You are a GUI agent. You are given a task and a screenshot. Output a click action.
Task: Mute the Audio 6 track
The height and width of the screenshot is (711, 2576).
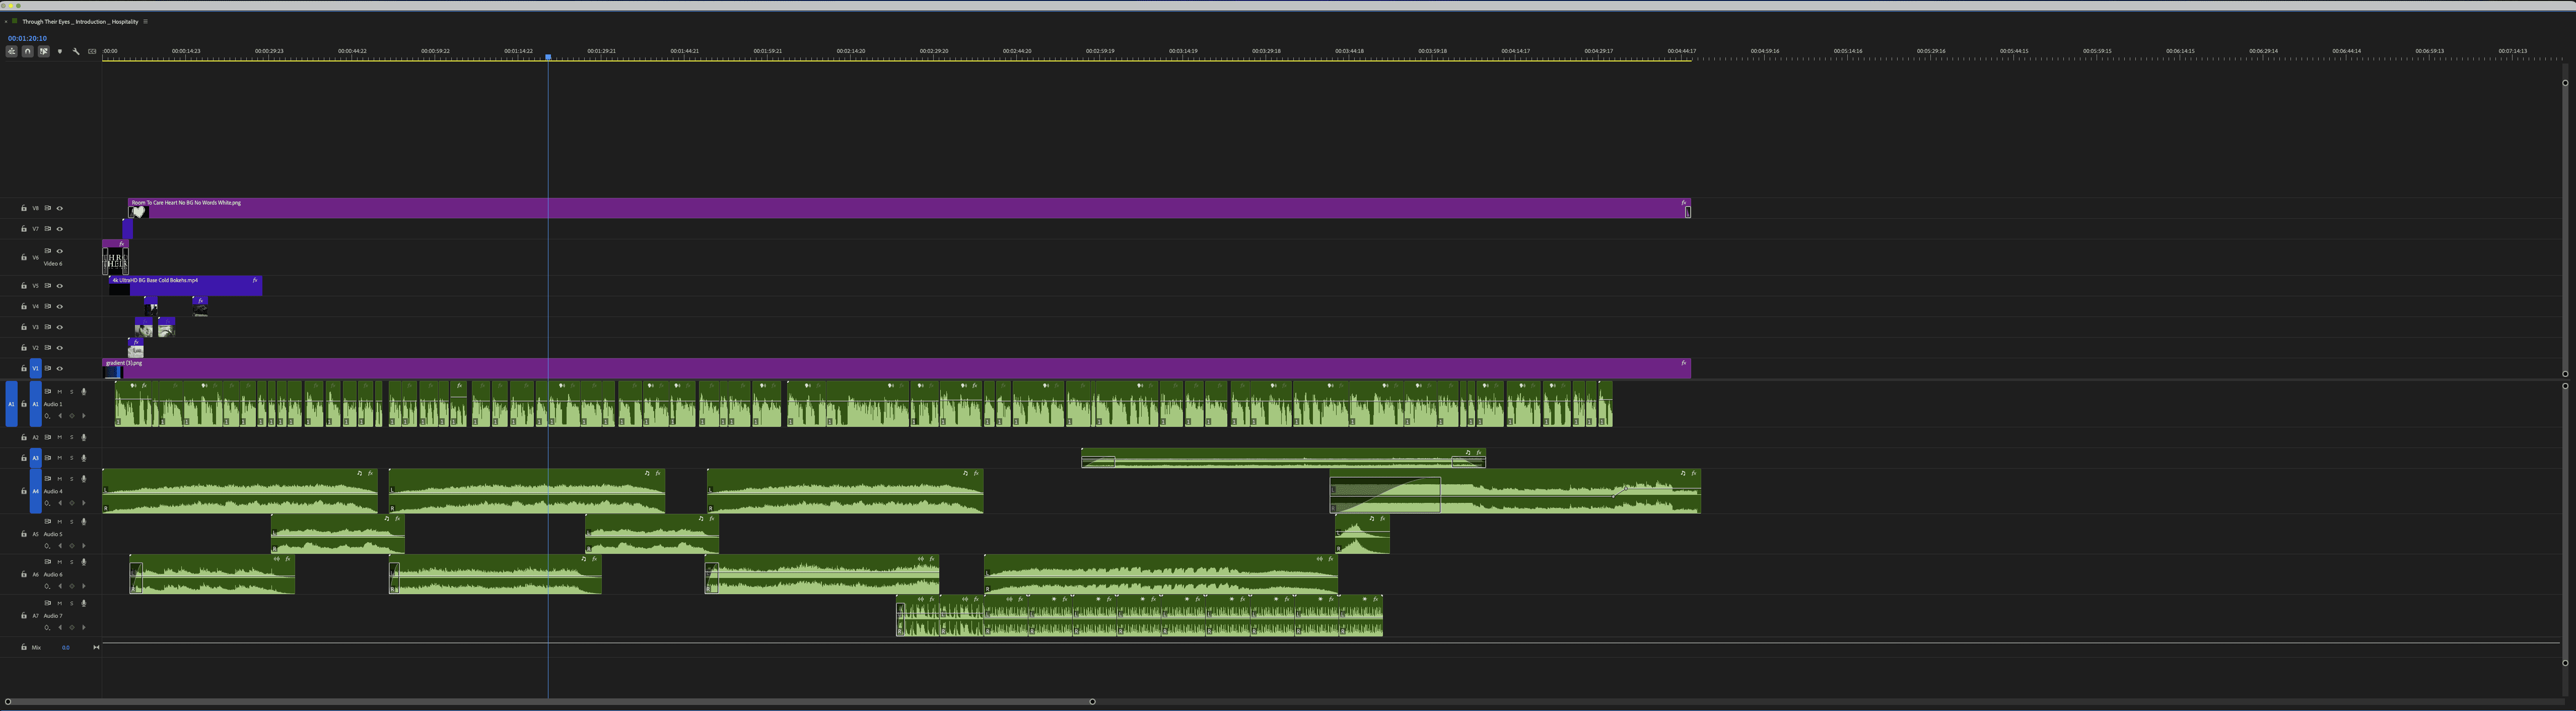[60, 563]
